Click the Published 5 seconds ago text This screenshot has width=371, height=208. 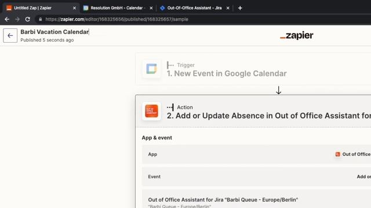click(x=47, y=40)
